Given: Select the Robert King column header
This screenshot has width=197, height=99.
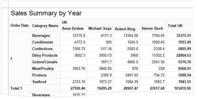Looking at the screenshot, I should point(127,29).
